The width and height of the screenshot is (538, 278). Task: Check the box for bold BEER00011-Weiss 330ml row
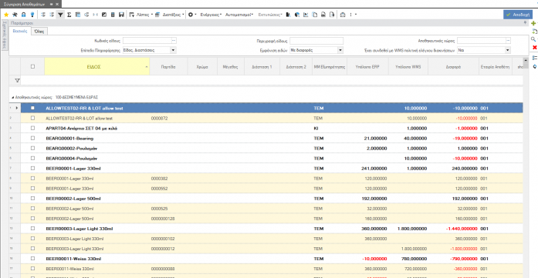coord(32,259)
